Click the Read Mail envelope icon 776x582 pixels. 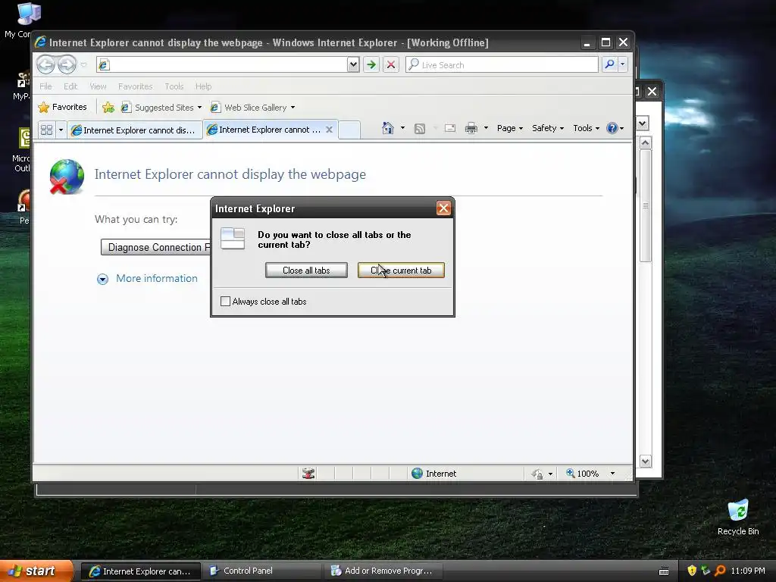pyautogui.click(x=450, y=129)
